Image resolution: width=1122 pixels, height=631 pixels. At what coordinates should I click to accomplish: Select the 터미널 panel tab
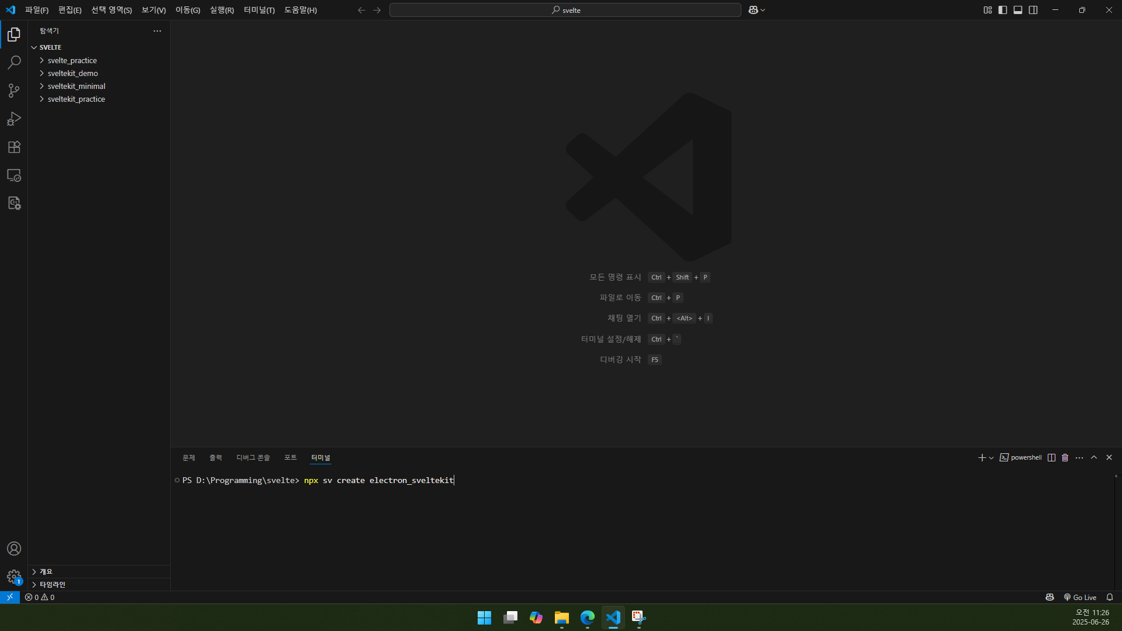320,457
